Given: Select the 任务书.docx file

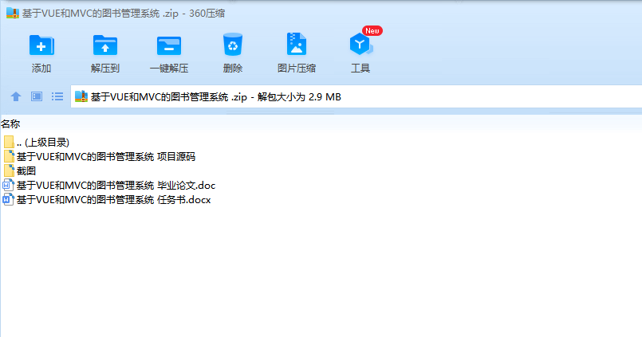Looking at the screenshot, I should coord(107,200).
